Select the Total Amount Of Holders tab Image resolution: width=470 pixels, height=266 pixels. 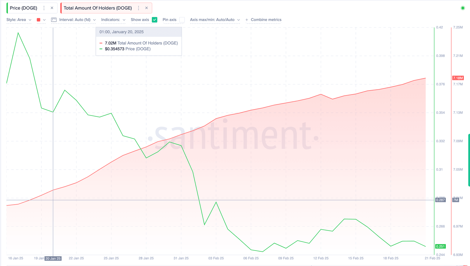tap(98, 8)
